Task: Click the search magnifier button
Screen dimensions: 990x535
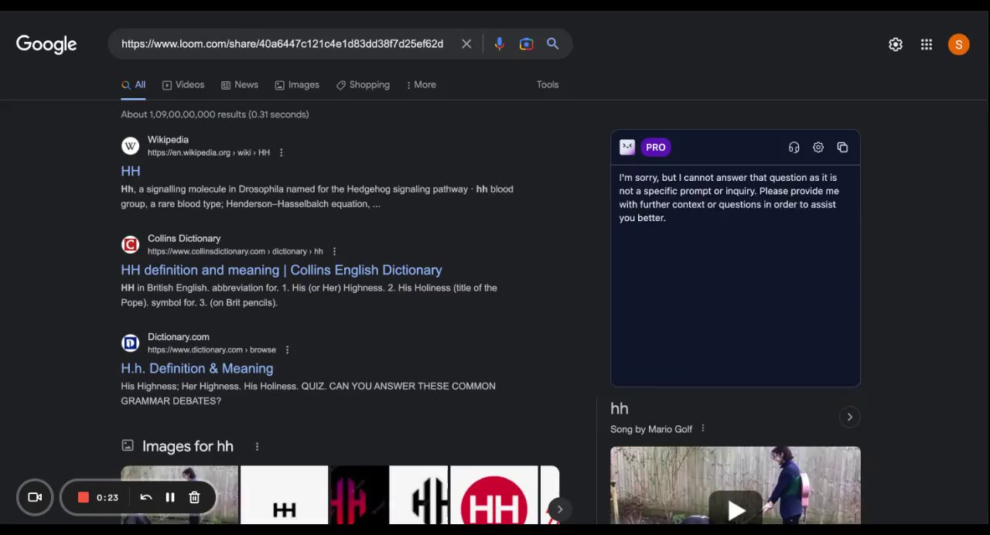Action: (x=552, y=44)
